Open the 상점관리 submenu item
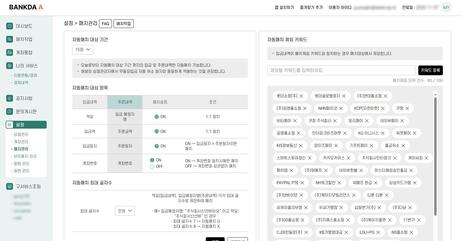462x241 pixels. (x=21, y=134)
